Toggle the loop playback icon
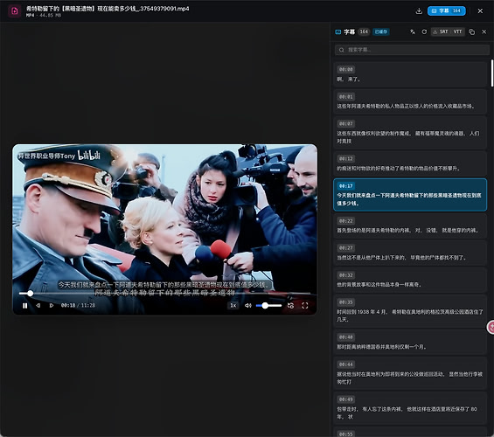Viewport: 494px width, 437px height. click(291, 305)
